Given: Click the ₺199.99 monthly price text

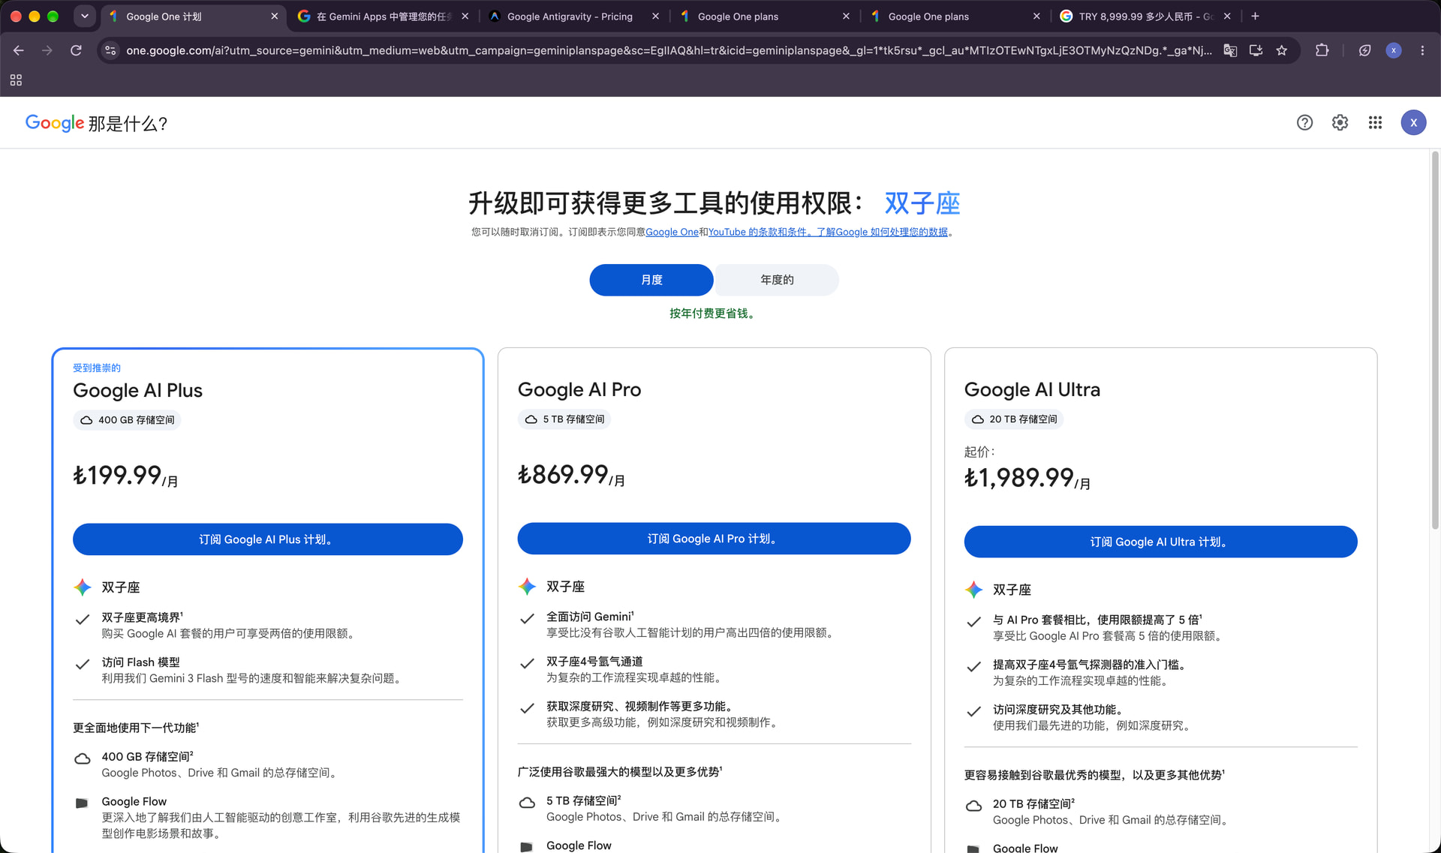Looking at the screenshot, I should click(125, 476).
